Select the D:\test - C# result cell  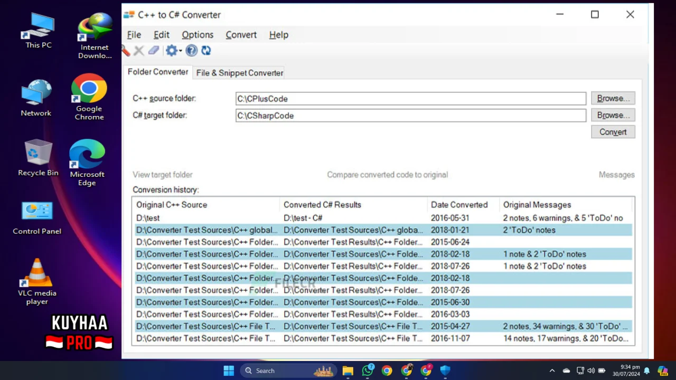pos(303,218)
